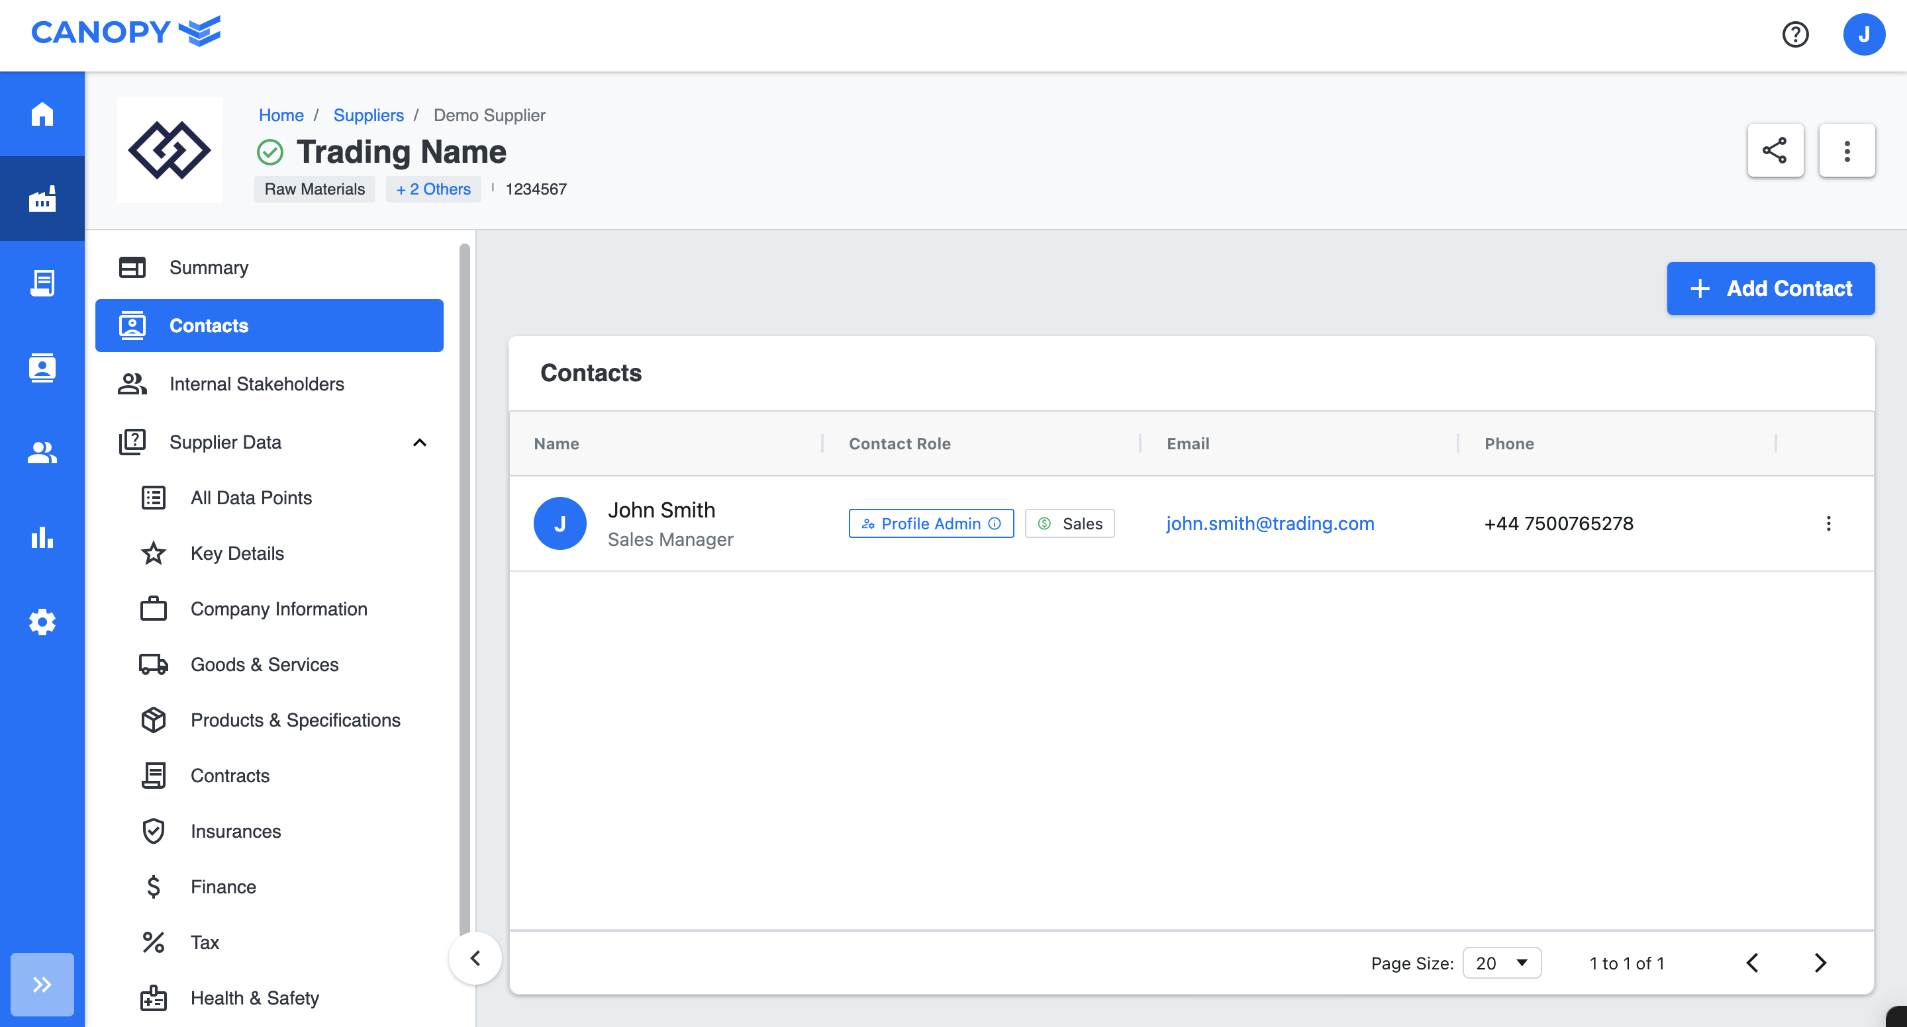
Task: Open the settings gear icon
Action: tap(42, 621)
